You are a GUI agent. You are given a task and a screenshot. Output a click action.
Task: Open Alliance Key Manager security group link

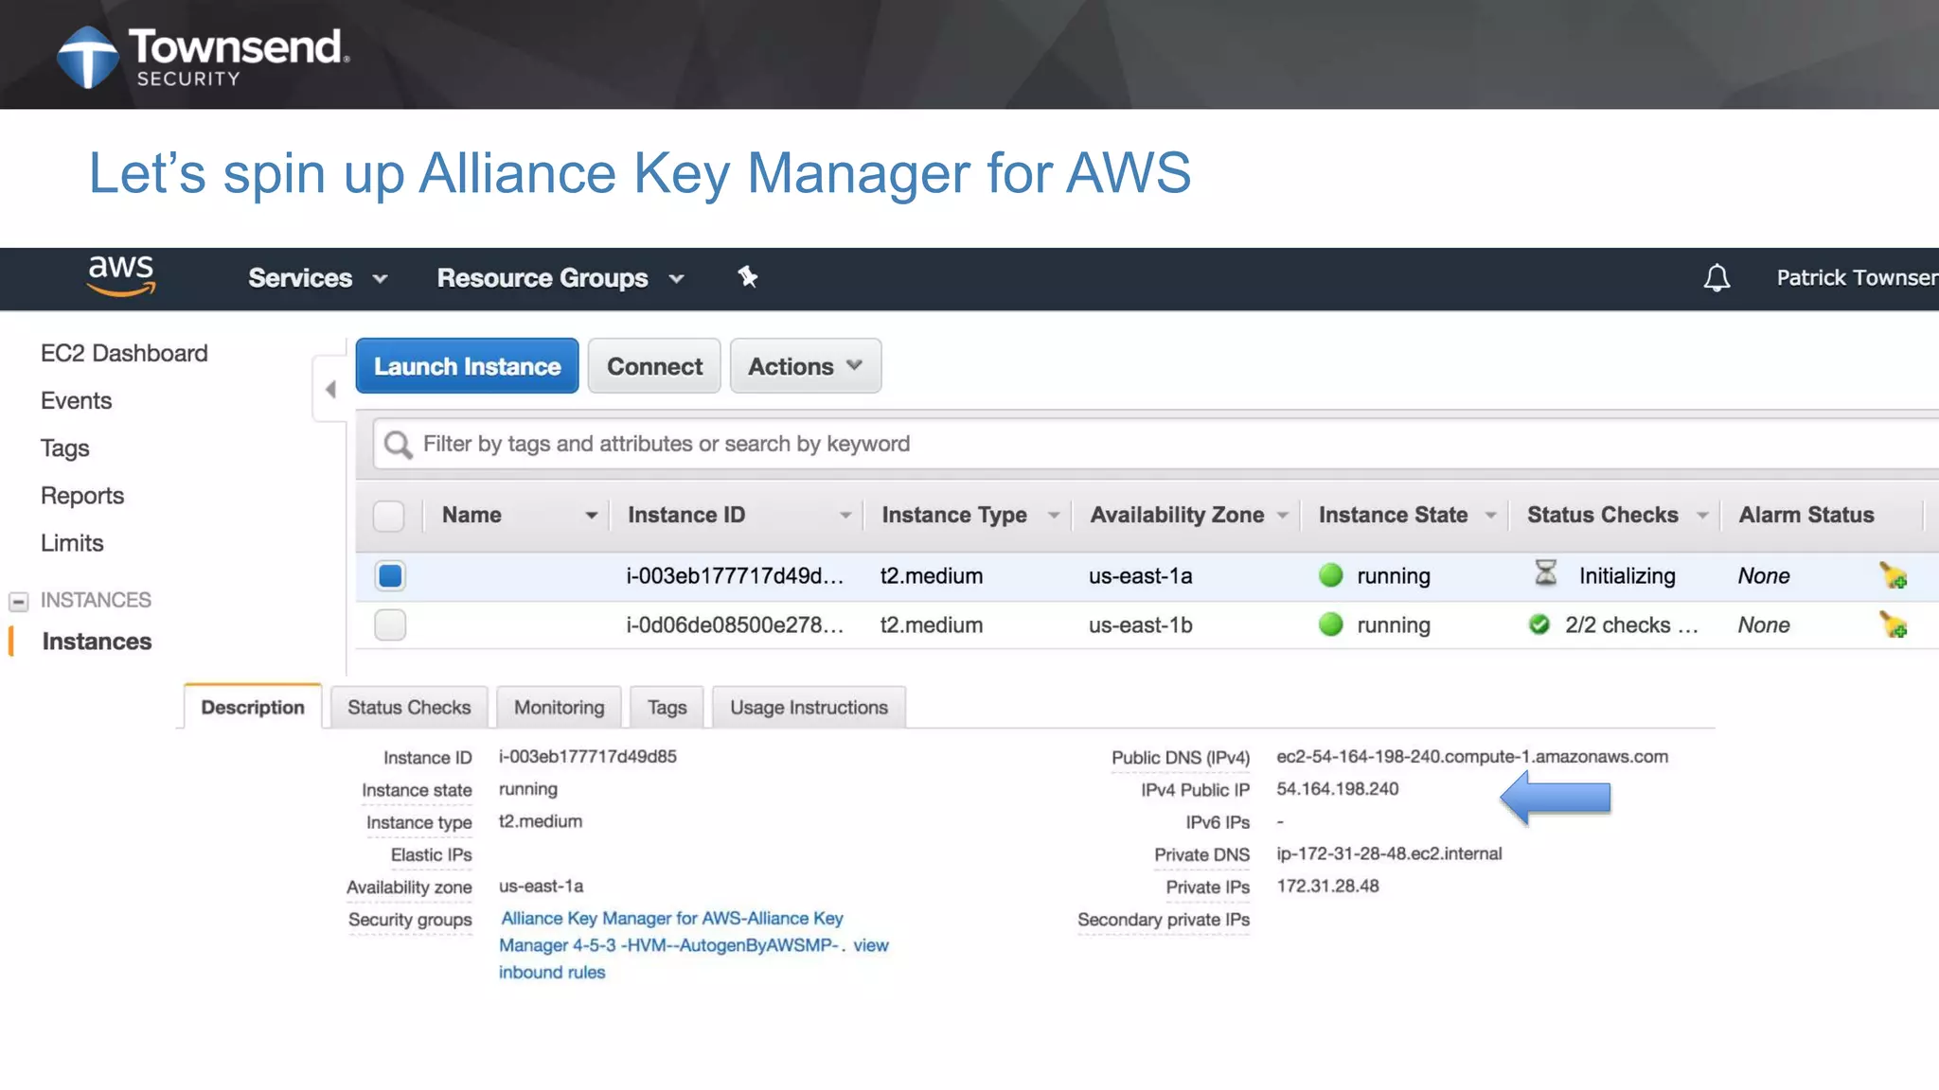(671, 931)
